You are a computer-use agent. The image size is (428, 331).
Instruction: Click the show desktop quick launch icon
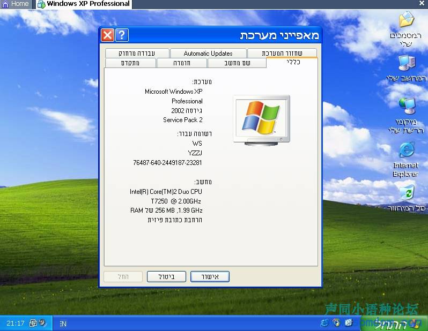click(x=349, y=323)
